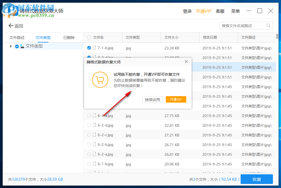281x188 pixels.
Task: Check the checkbox for 6-2-d.jpg
Action: coord(89,125)
